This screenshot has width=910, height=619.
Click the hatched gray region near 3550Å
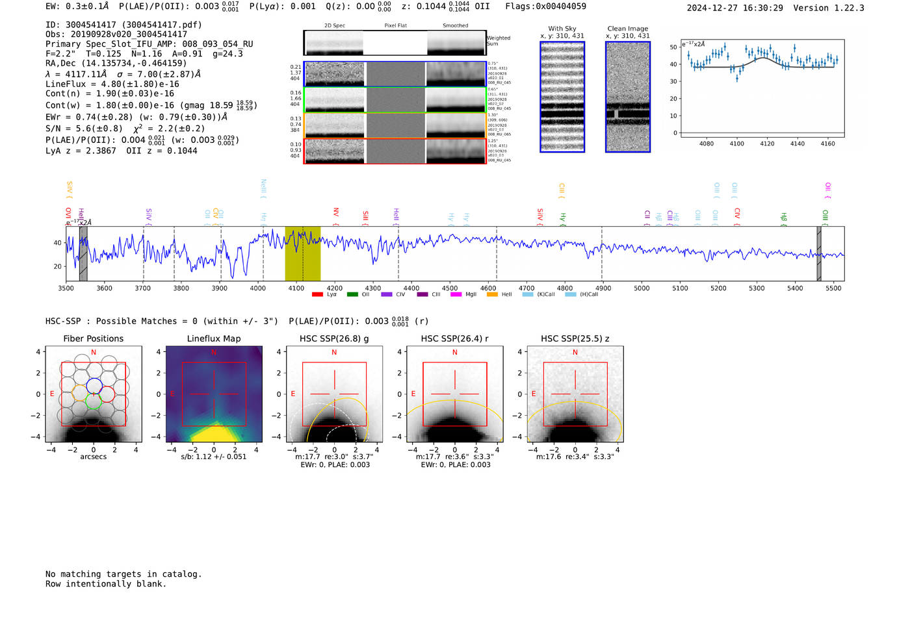coord(83,253)
